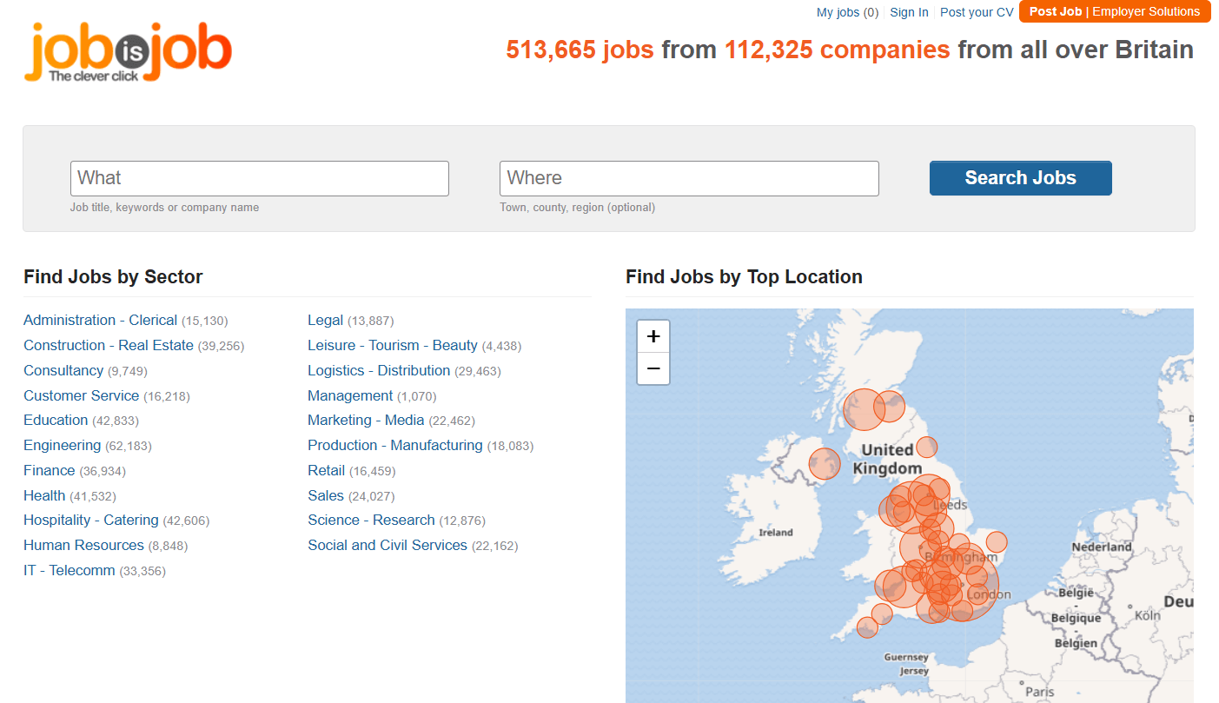The width and height of the screenshot is (1219, 703).
Task: Click the Post Job button
Action: 1055,11
